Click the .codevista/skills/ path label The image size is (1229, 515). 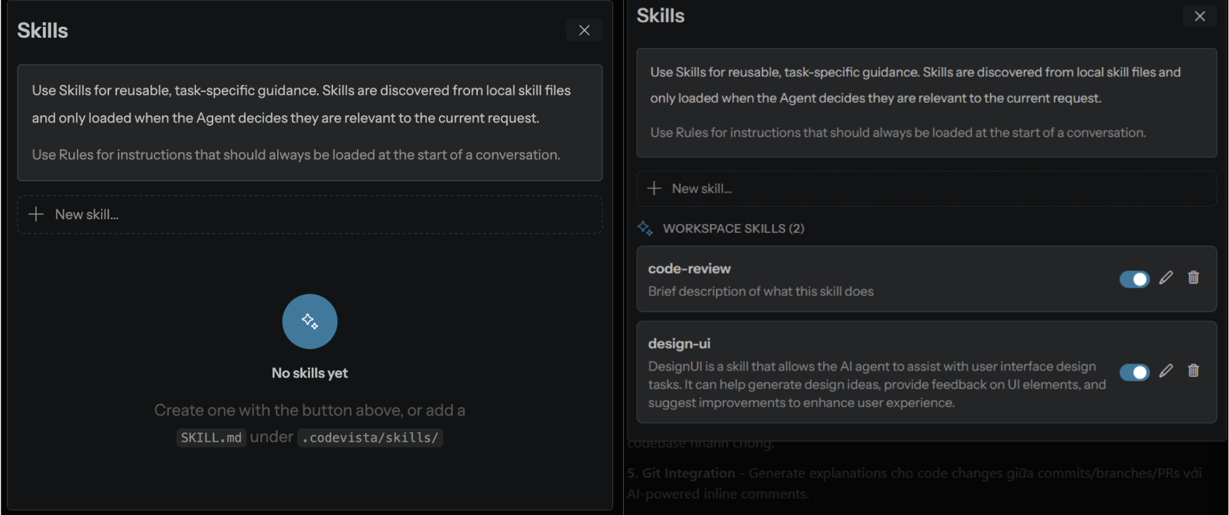pos(370,438)
